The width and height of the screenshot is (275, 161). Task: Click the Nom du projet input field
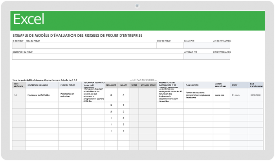tap(91, 45)
